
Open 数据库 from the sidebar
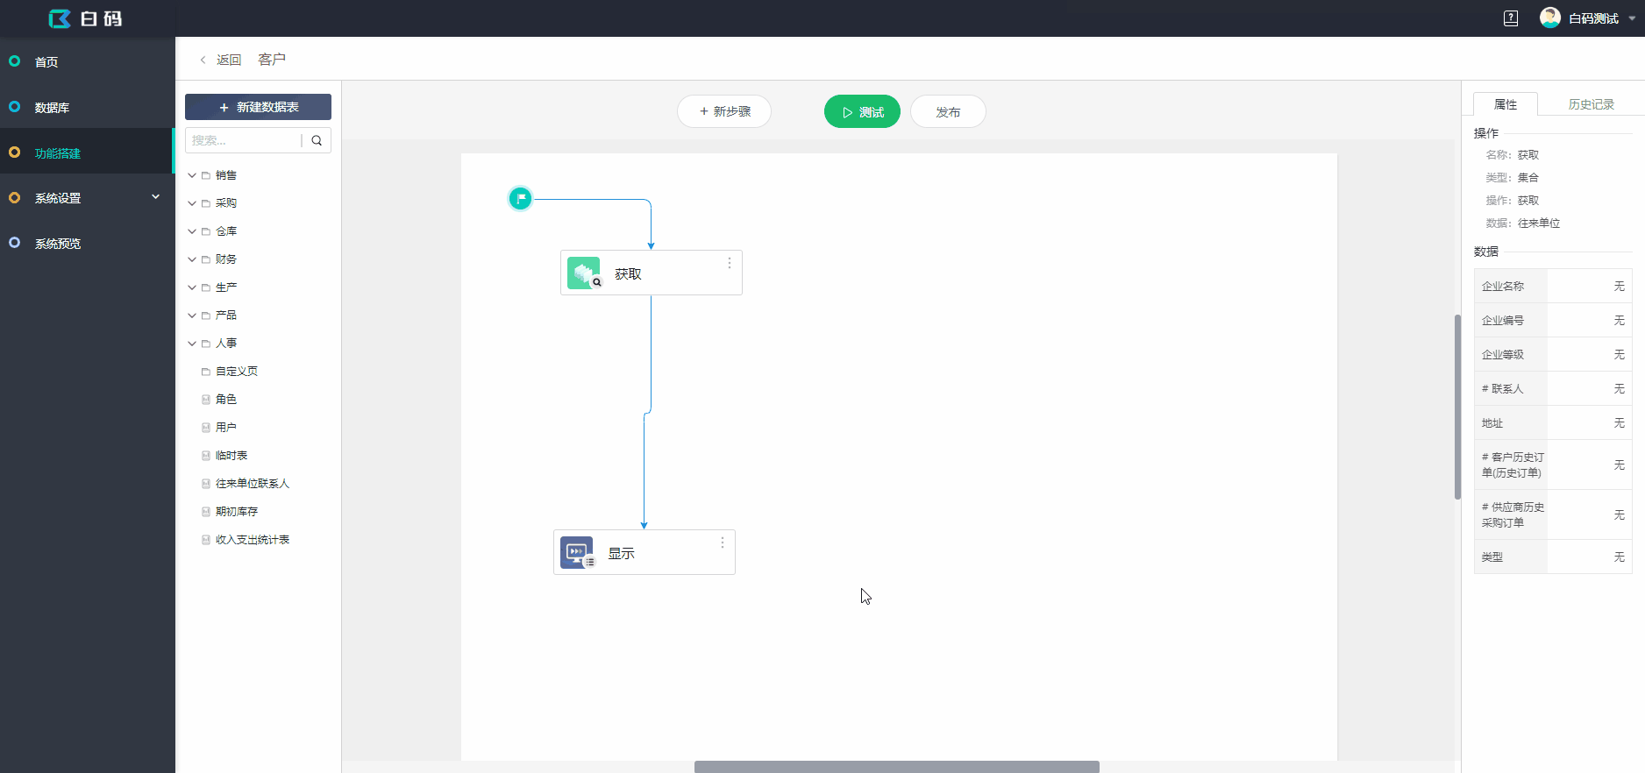pyautogui.click(x=52, y=108)
